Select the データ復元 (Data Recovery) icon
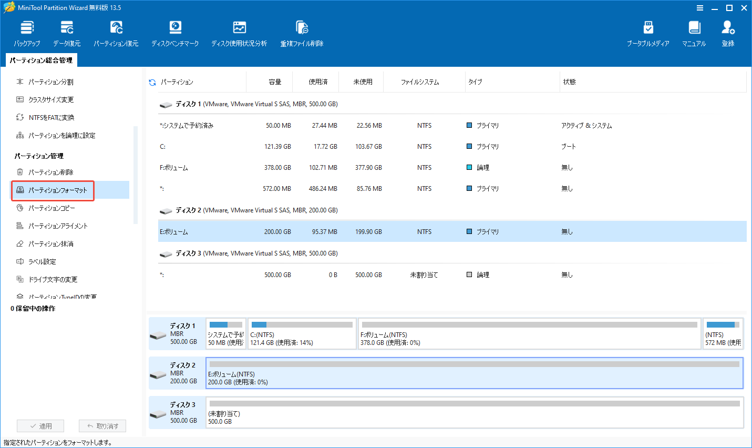This screenshot has height=448, width=752. point(67,32)
